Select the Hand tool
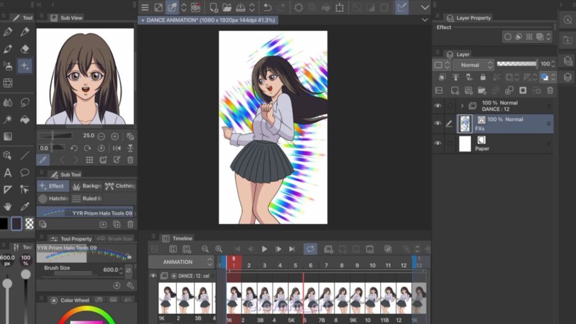Screen dimensions: 576x324 (x=8, y=206)
